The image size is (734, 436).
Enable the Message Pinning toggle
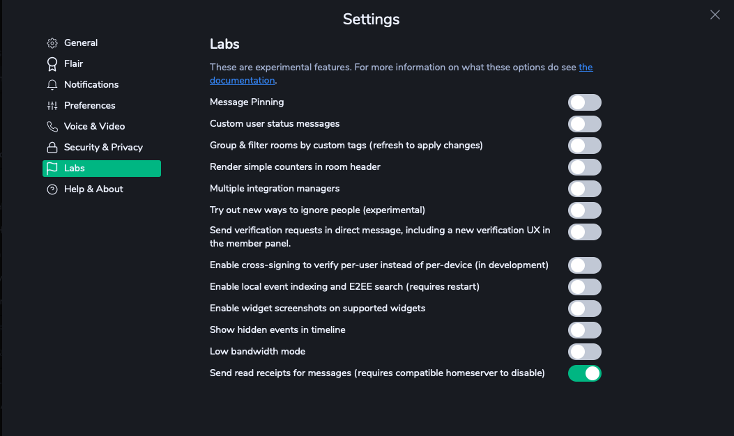click(x=584, y=103)
